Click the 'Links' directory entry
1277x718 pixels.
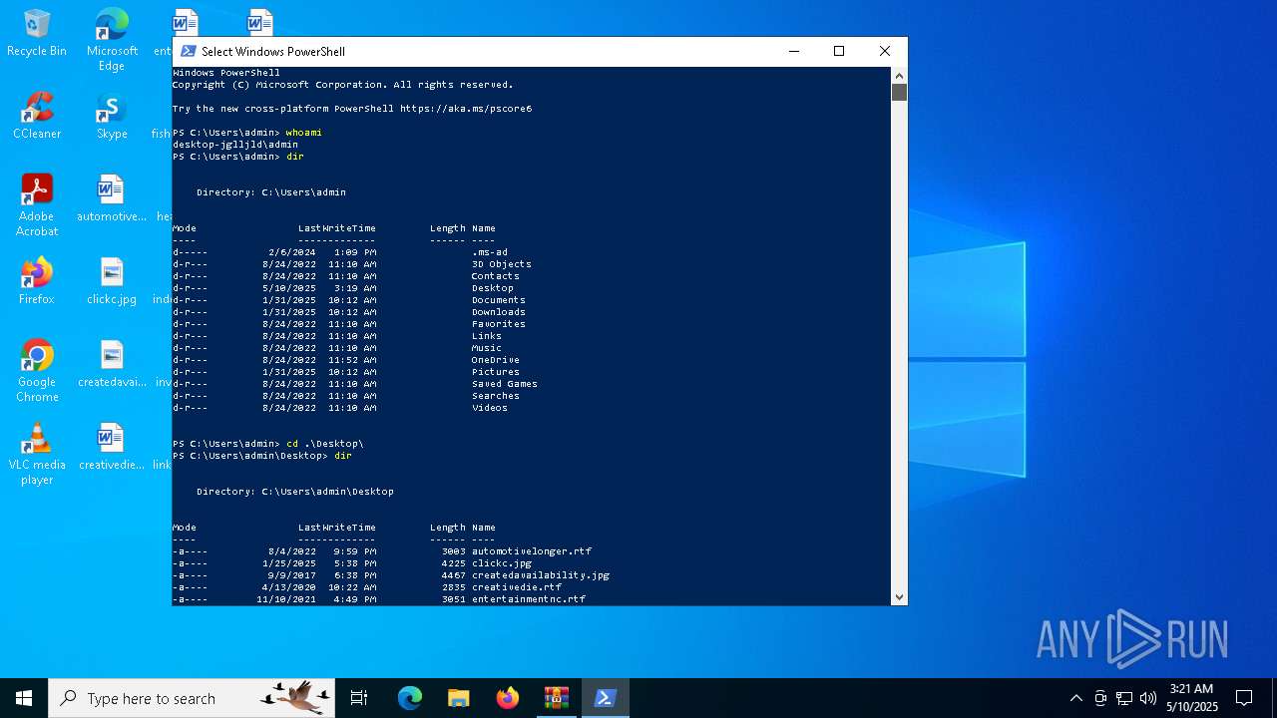pos(487,336)
